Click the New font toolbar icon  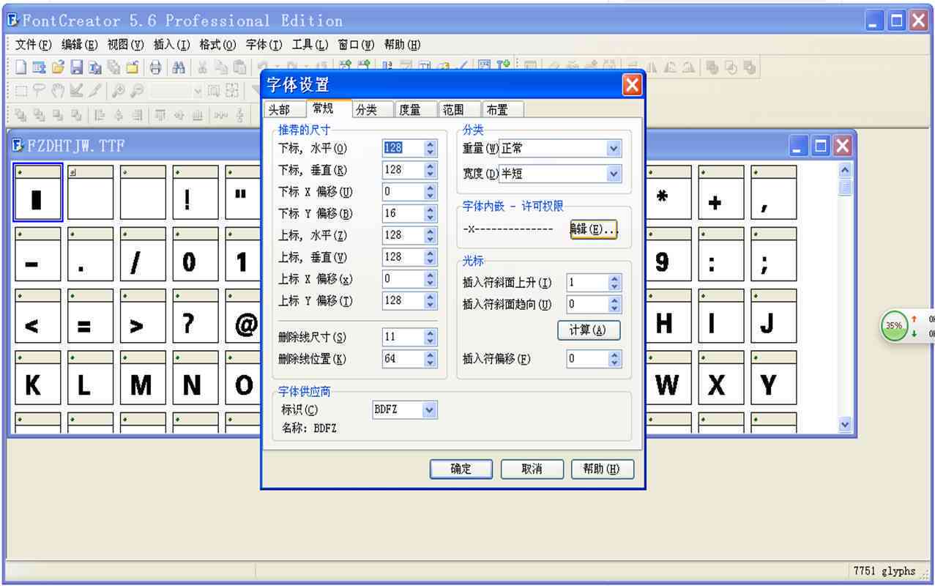(21, 67)
